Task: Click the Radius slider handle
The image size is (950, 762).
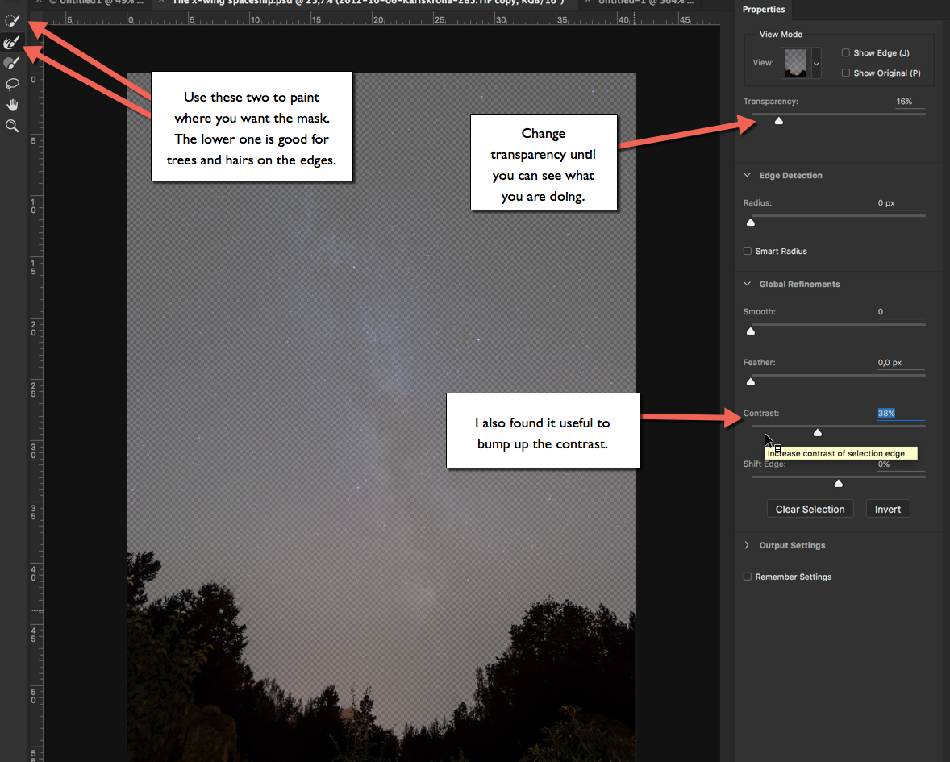Action: click(751, 223)
